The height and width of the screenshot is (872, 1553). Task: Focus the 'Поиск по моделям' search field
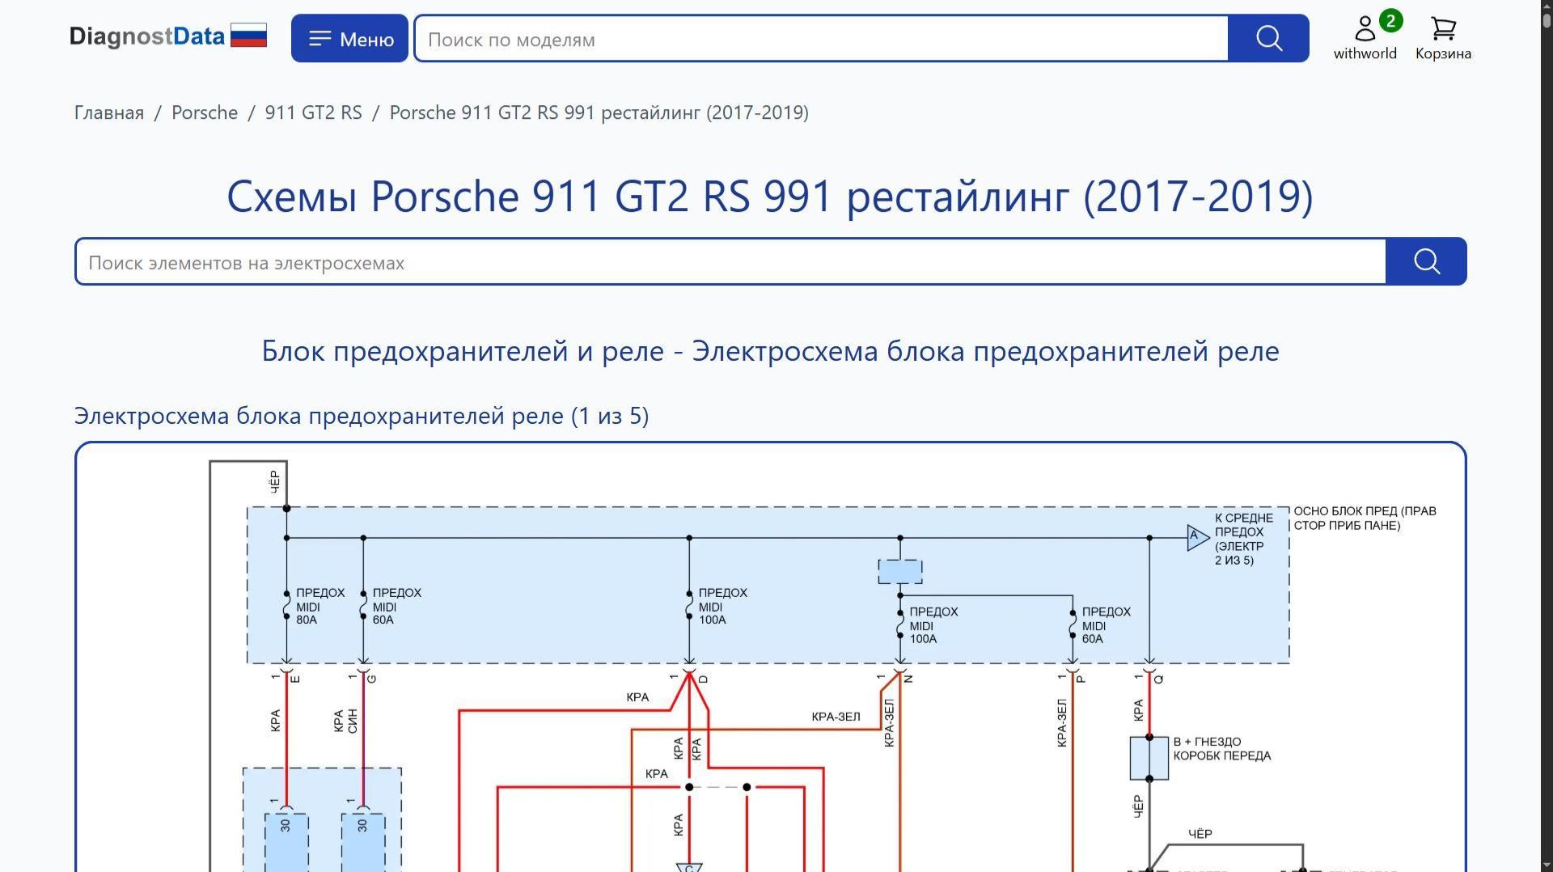click(821, 38)
